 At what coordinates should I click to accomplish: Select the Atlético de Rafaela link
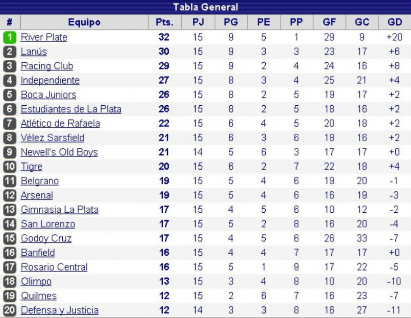[x=60, y=123]
